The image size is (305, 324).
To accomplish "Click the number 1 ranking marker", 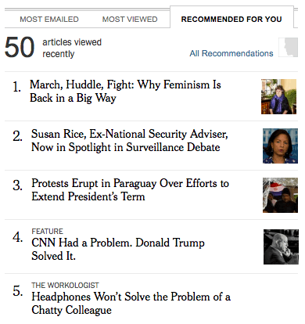I will 17,87.
